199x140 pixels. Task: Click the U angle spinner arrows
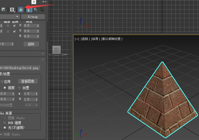coord(38,26)
